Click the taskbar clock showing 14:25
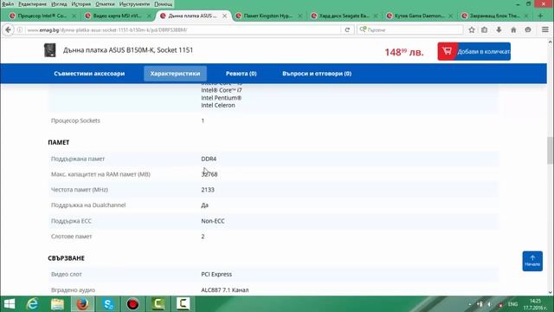This screenshot has width=554, height=312. (535, 304)
